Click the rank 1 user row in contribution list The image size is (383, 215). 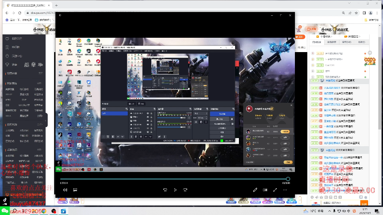(x=339, y=53)
